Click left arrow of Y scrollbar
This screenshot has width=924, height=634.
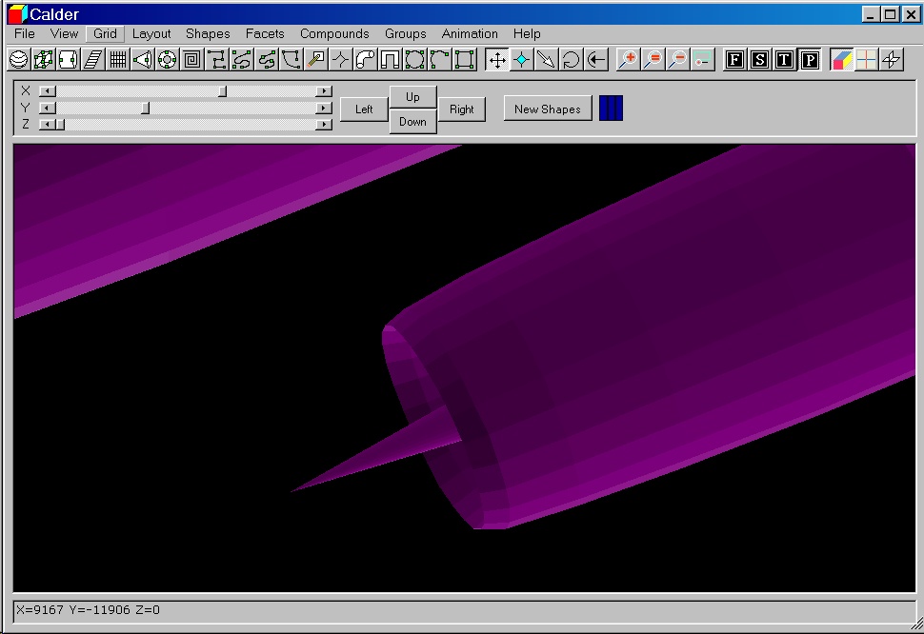[x=46, y=108]
